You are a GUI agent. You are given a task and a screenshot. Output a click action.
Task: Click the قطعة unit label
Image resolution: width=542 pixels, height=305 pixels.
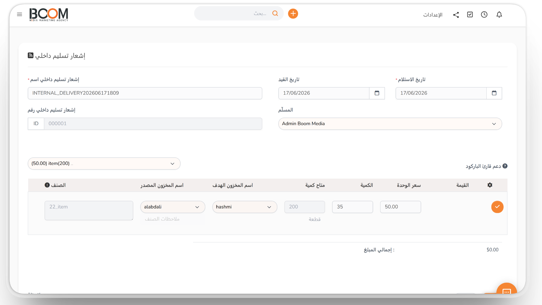click(x=315, y=219)
